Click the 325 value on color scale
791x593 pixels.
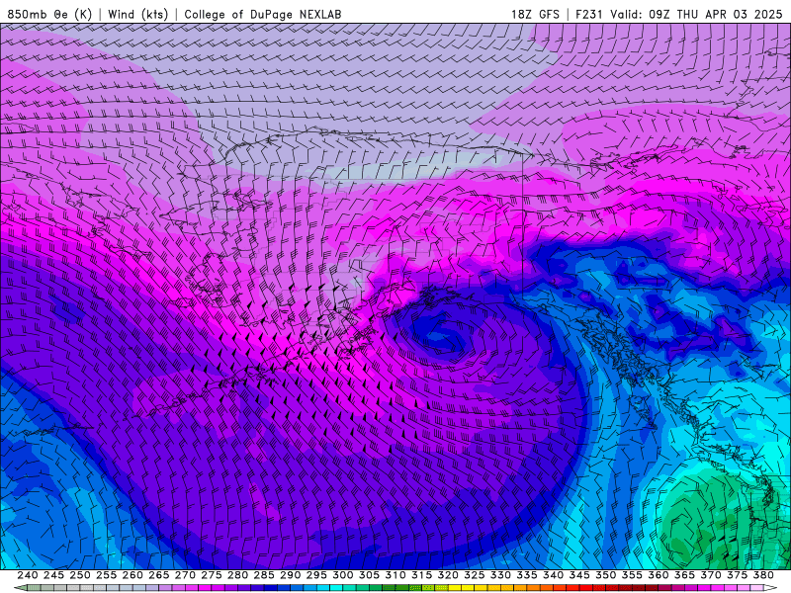coord(475,575)
